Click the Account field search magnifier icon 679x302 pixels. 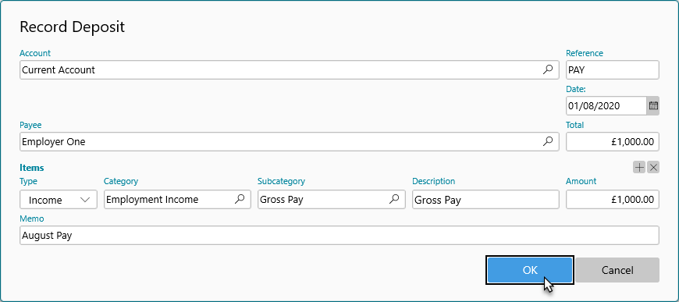548,69
